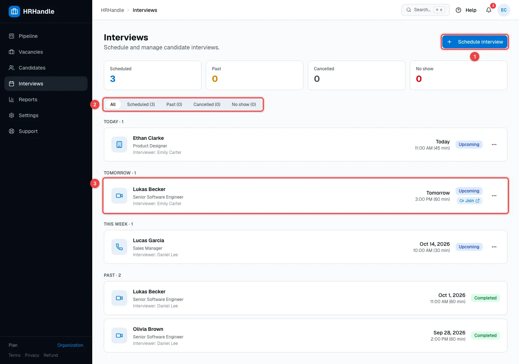Click the Oct 1 Completed status badge
Screen dimensions: 519x364
tap(485, 298)
